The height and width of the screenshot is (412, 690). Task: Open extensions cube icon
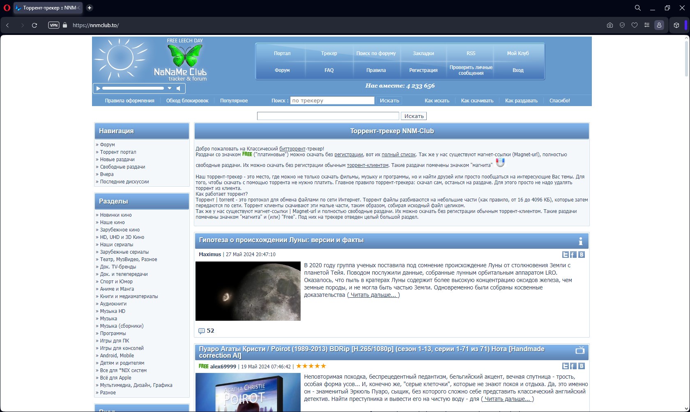tap(676, 25)
